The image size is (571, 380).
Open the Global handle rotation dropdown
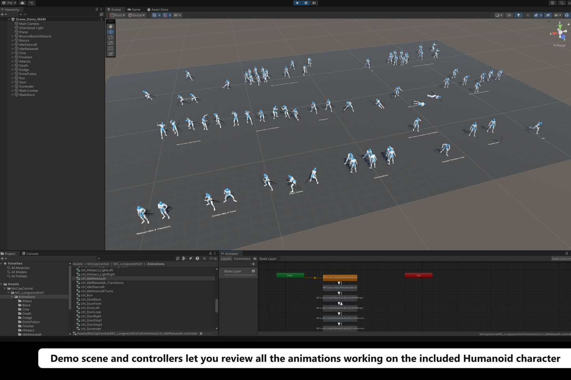pos(137,15)
